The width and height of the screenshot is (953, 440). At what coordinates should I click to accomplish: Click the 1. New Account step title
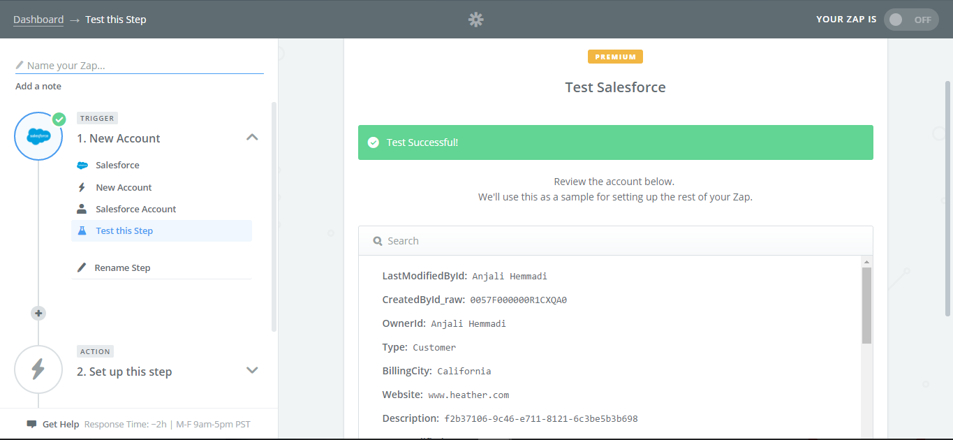[119, 138]
